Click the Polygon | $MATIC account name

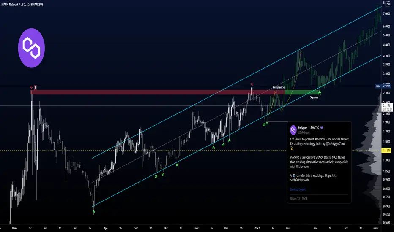pos(309,128)
